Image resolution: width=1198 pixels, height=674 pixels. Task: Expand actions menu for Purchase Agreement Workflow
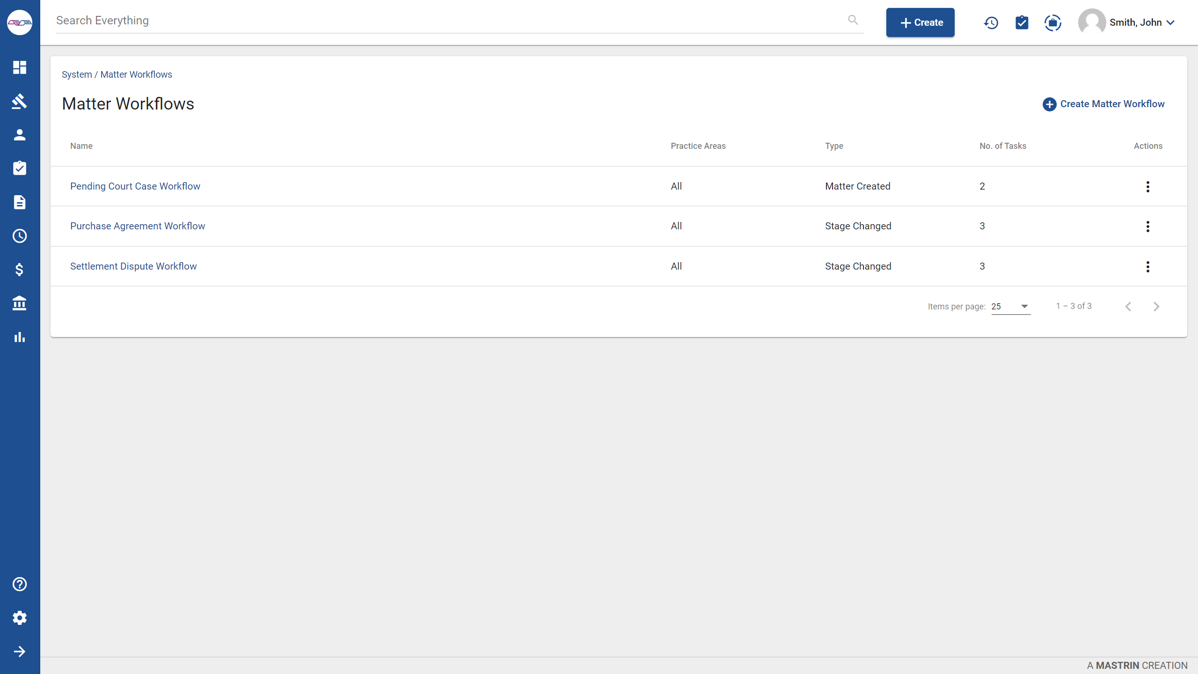coord(1147,227)
